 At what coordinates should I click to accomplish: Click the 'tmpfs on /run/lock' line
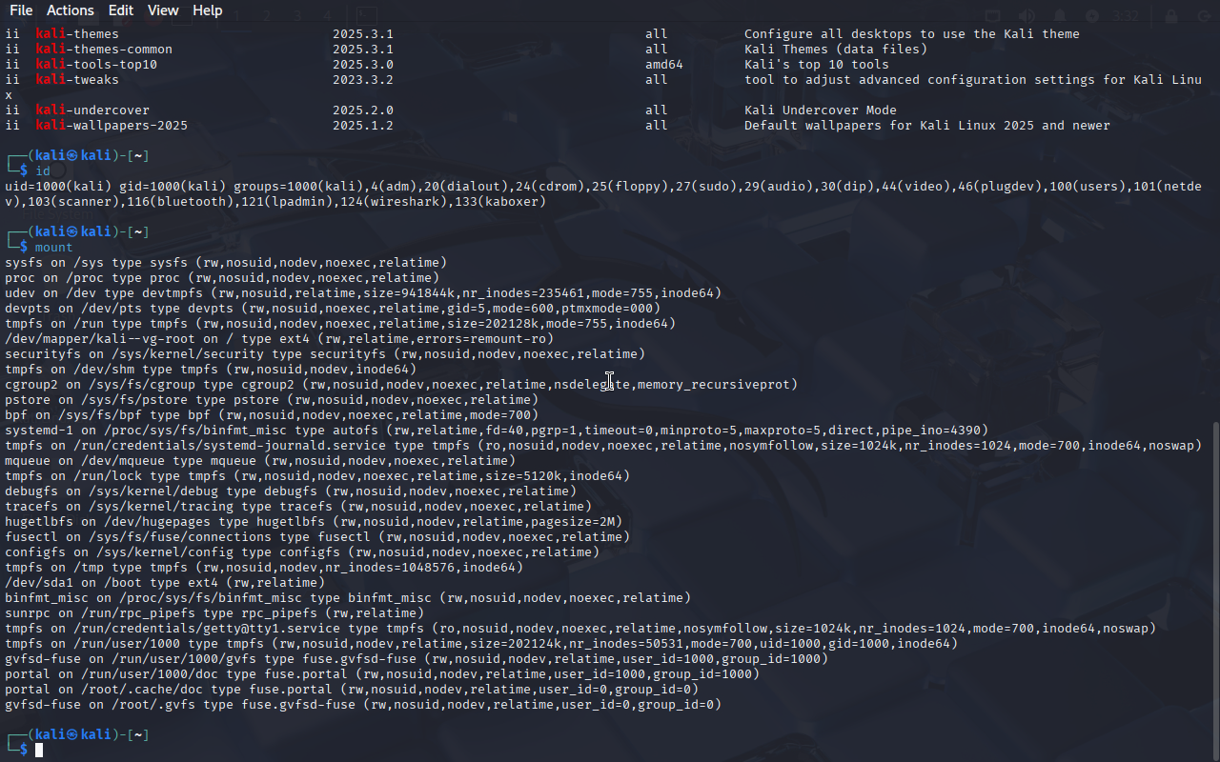[x=317, y=476]
